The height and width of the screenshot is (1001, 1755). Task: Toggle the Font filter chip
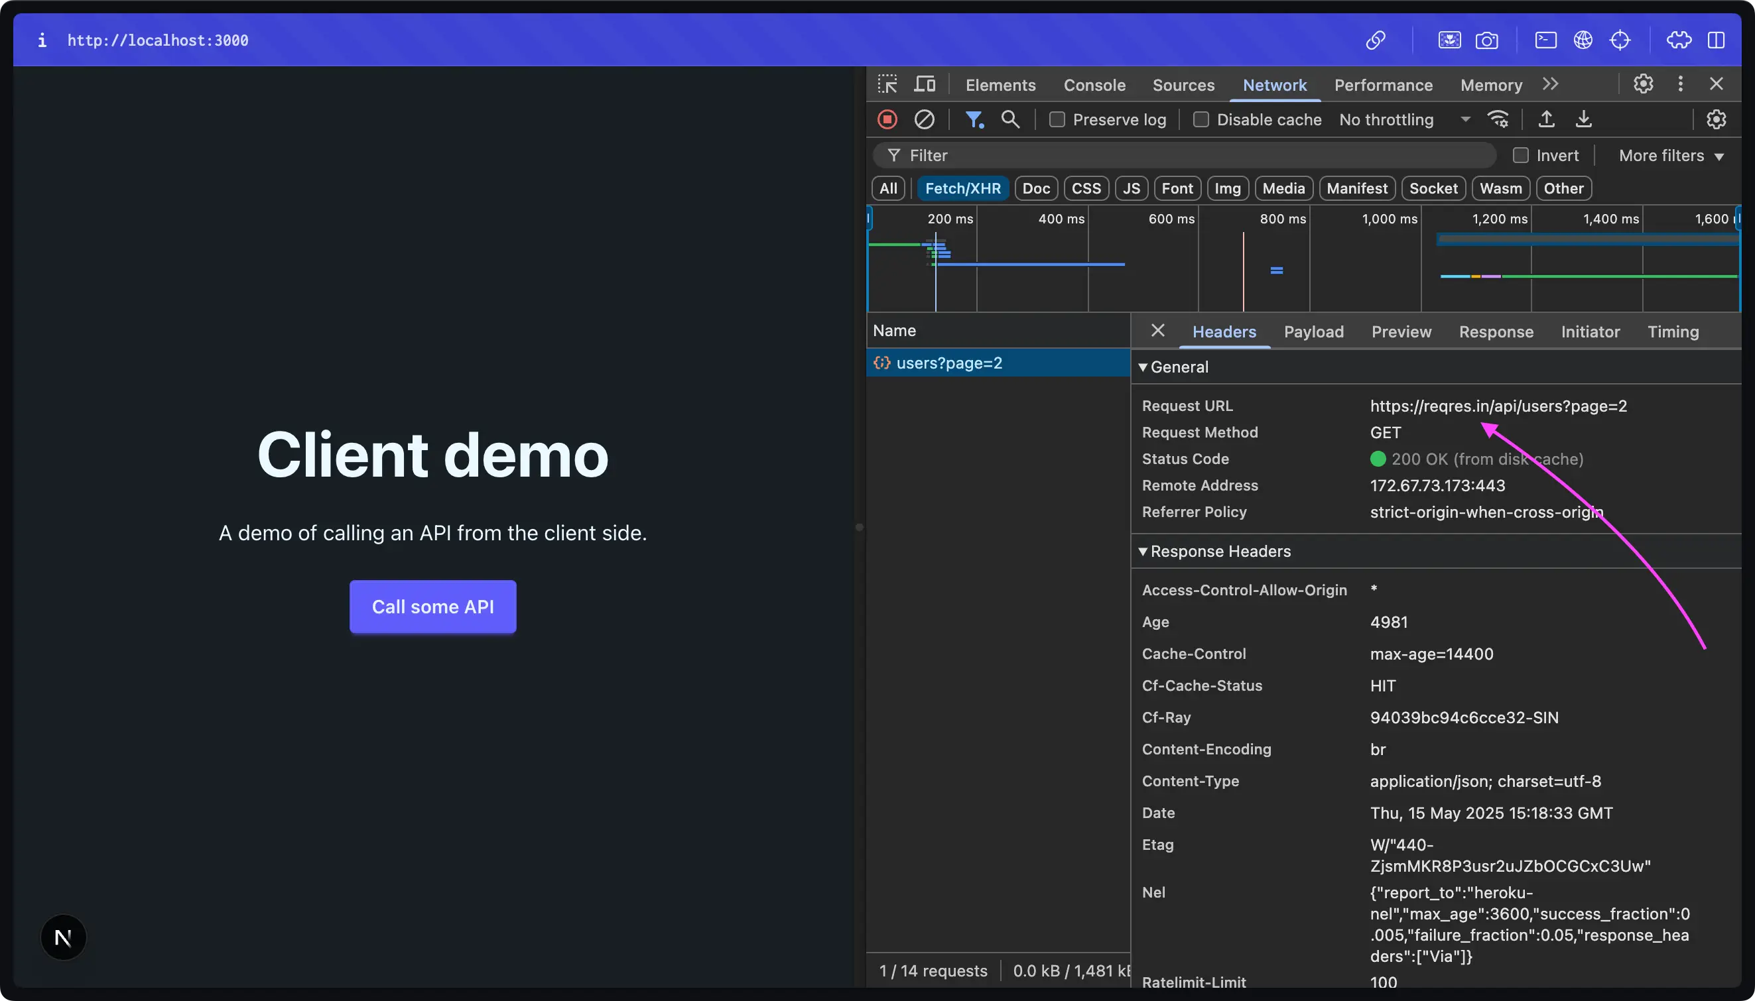(x=1177, y=188)
